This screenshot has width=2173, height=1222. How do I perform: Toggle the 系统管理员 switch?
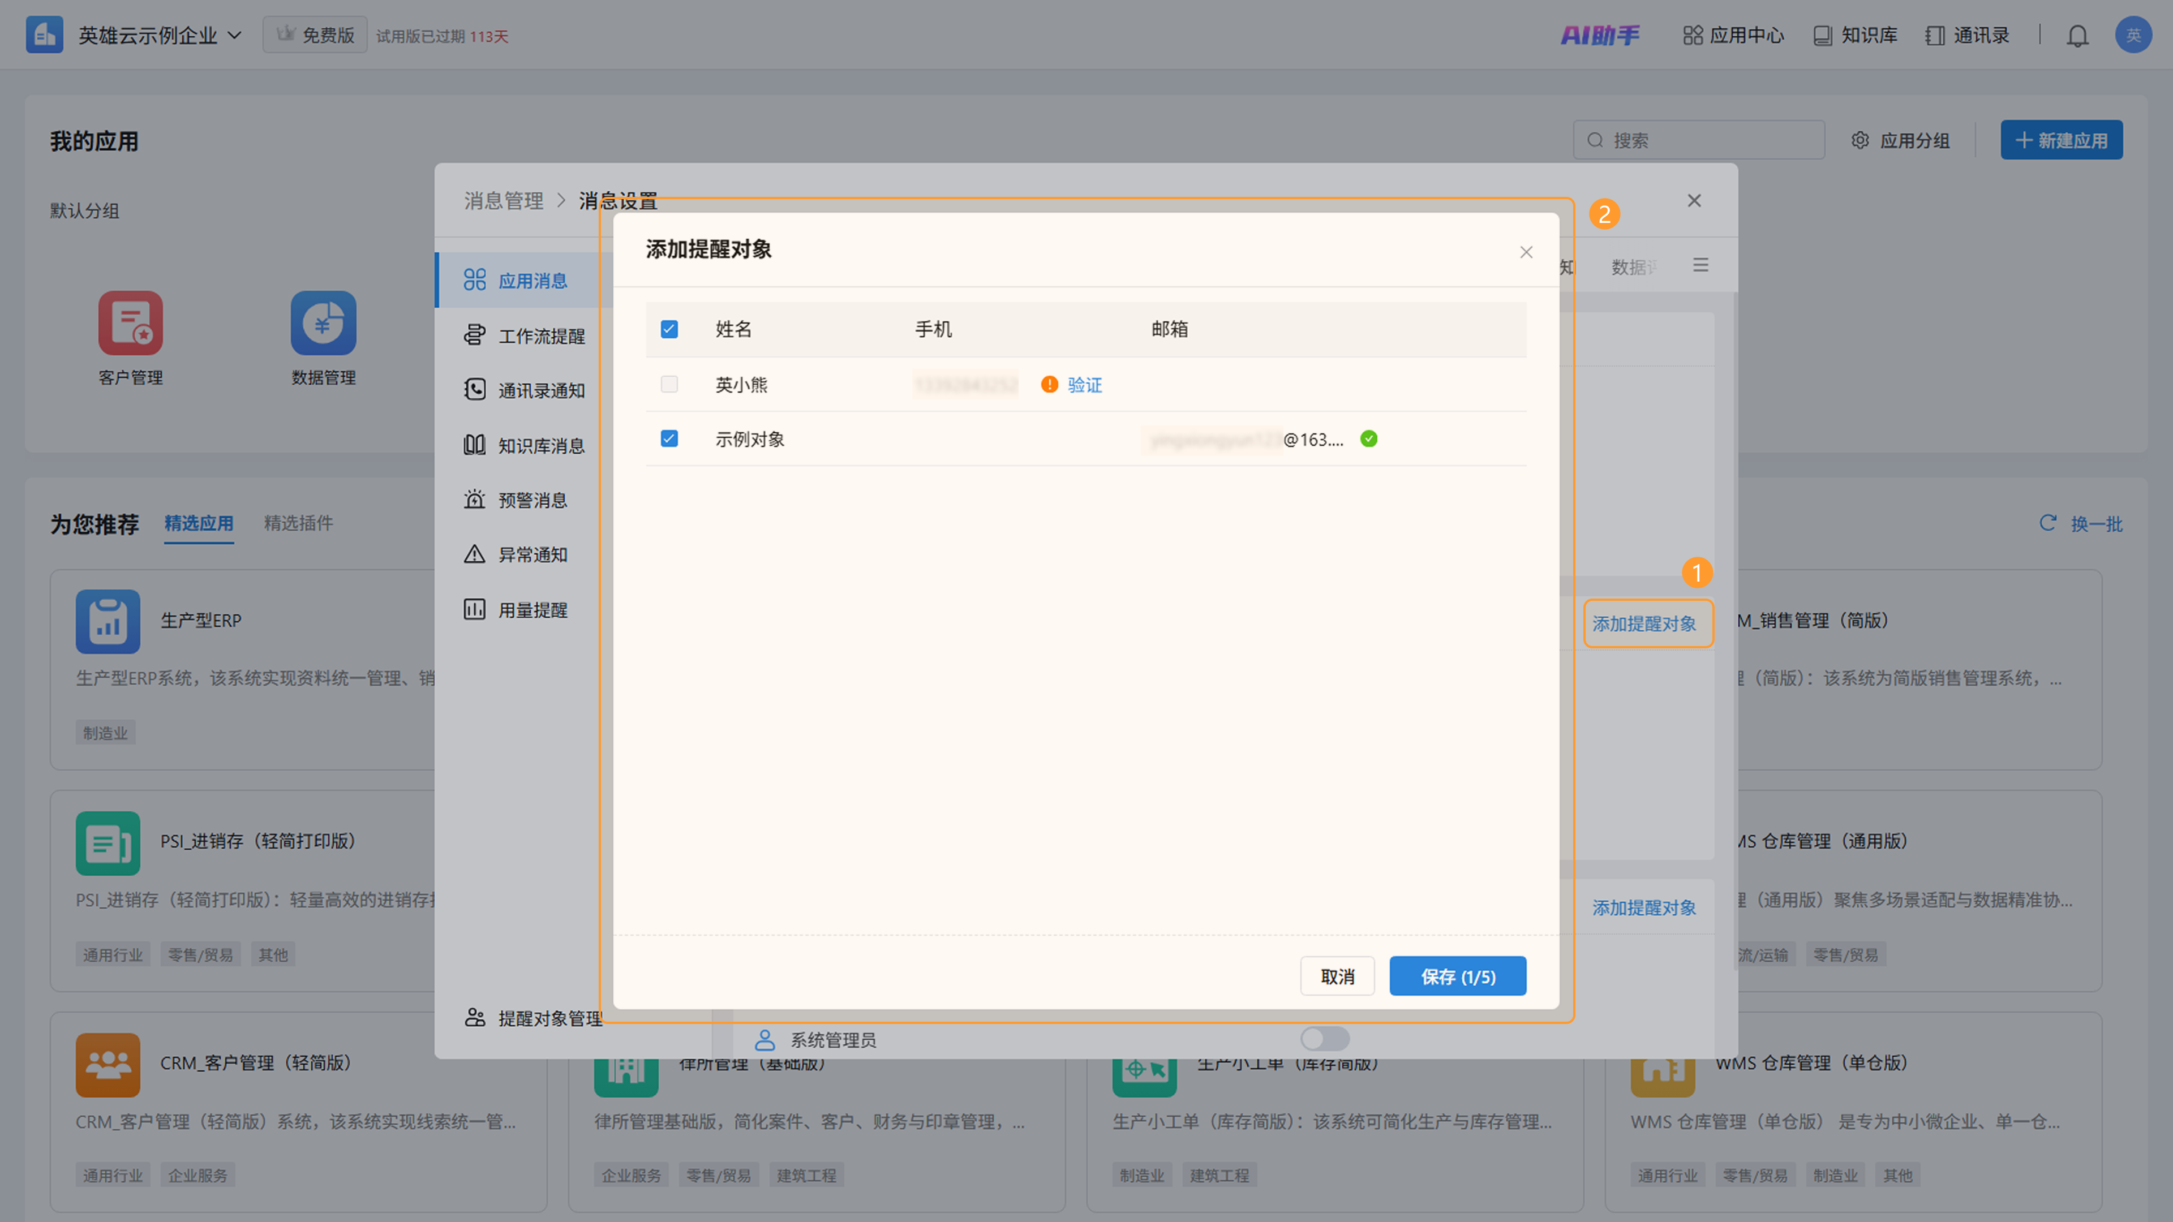[x=1324, y=1039]
